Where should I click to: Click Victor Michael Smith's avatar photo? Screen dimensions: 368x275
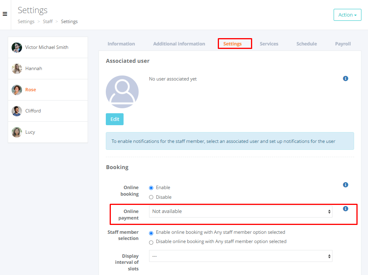[17, 47]
